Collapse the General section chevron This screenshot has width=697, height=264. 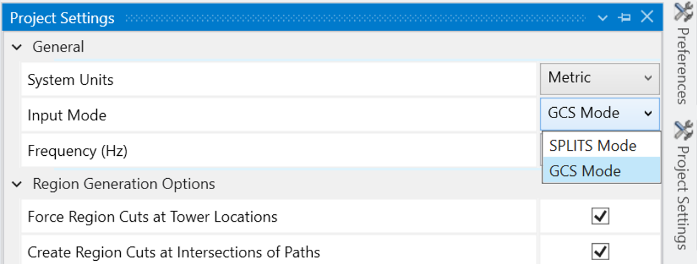click(x=17, y=48)
